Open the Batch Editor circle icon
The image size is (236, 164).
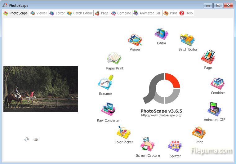pyautogui.click(x=188, y=40)
